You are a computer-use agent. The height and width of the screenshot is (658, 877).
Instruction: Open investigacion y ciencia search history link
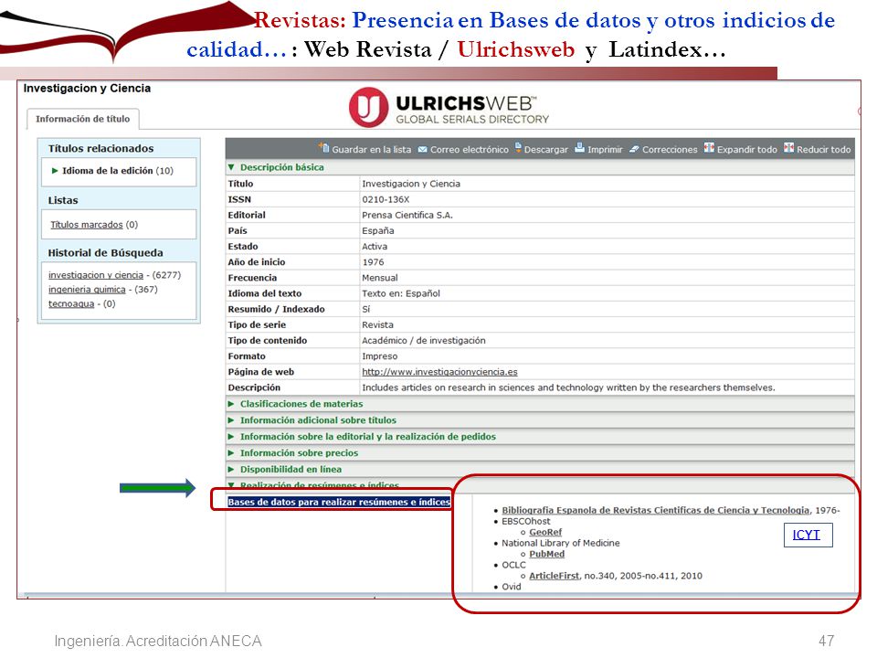click(96, 275)
